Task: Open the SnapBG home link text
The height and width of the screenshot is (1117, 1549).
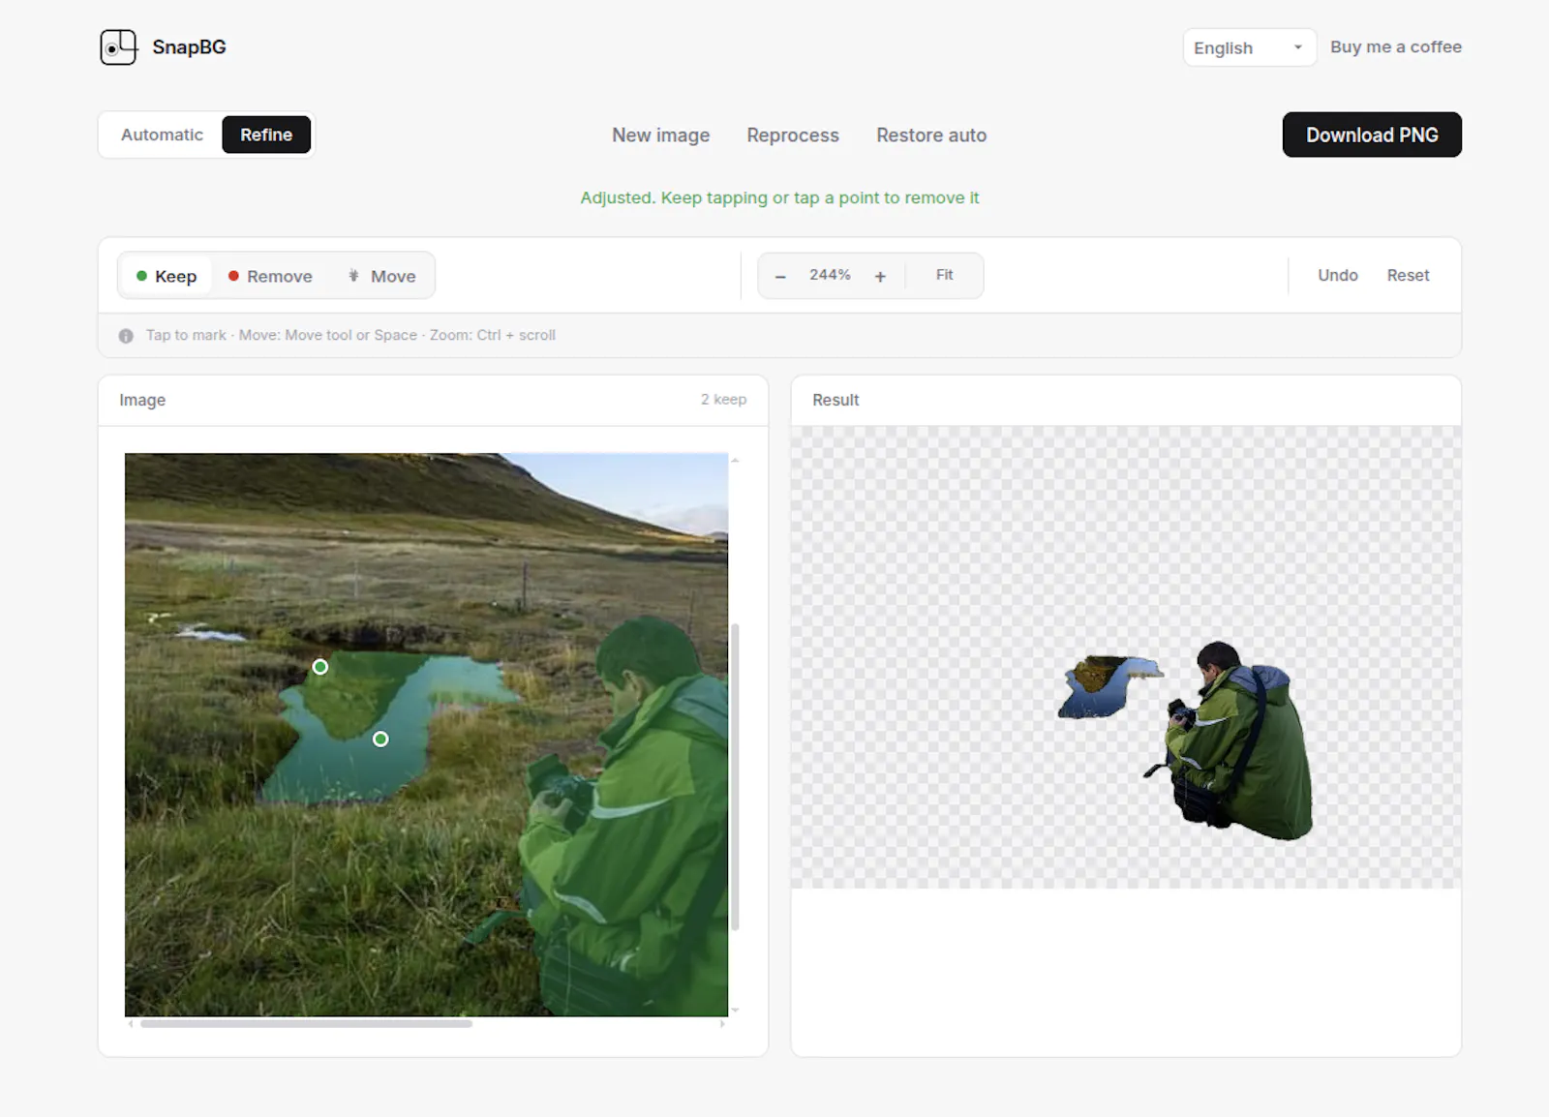Action: click(189, 46)
